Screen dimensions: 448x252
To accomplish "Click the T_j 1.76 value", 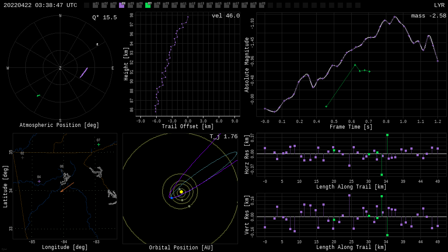I will [223, 136].
